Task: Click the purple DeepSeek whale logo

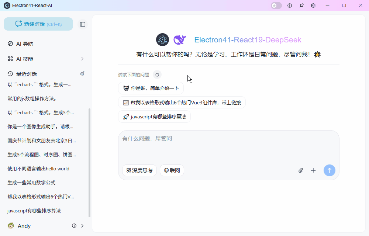Action: point(180,39)
